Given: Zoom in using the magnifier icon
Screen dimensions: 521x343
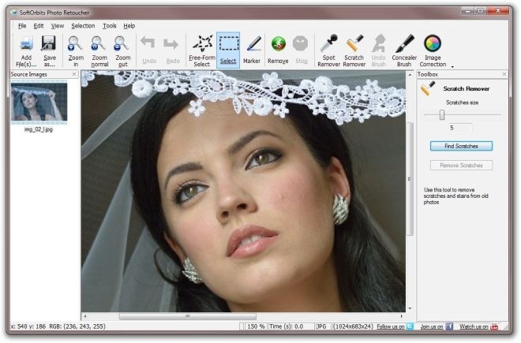Looking at the screenshot, I should tap(75, 44).
